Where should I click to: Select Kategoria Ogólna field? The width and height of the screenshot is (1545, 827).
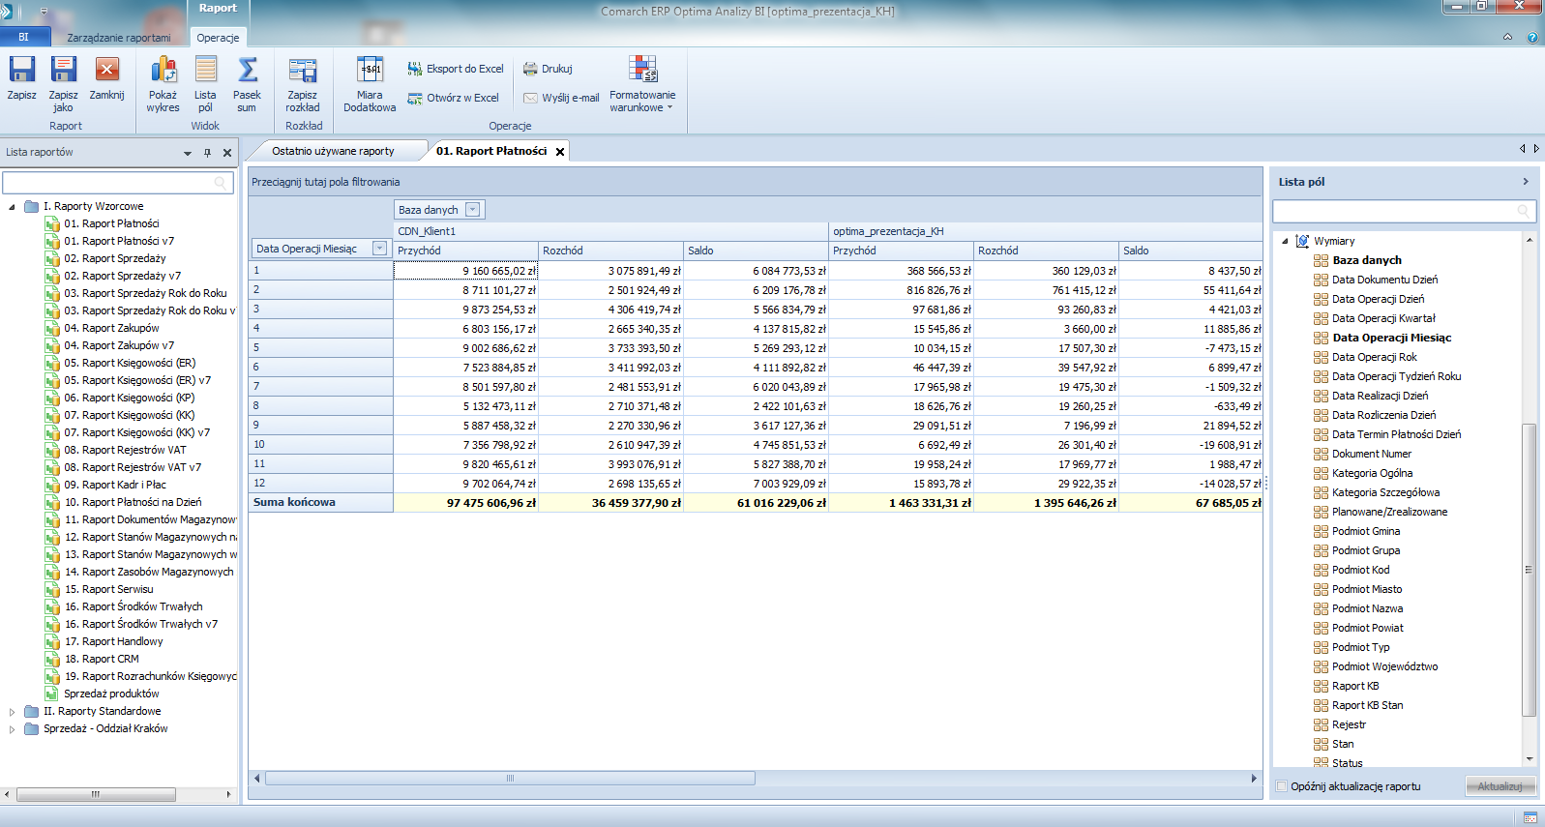coord(1372,473)
